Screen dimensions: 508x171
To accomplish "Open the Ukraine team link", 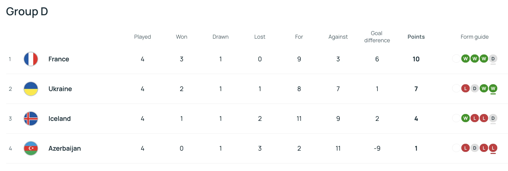I will click(x=60, y=89).
